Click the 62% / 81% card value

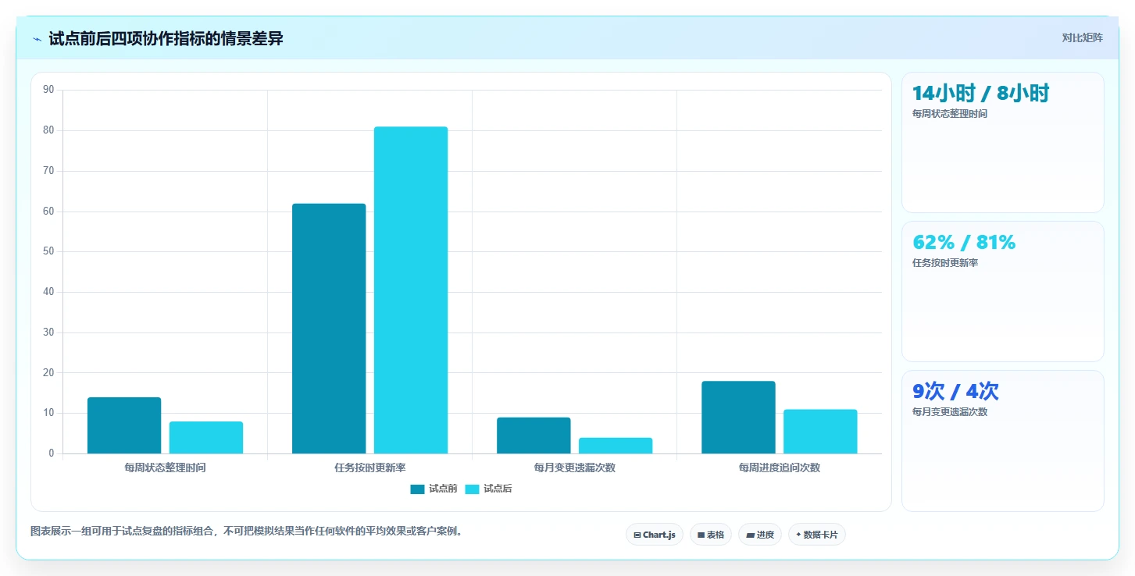pos(964,243)
